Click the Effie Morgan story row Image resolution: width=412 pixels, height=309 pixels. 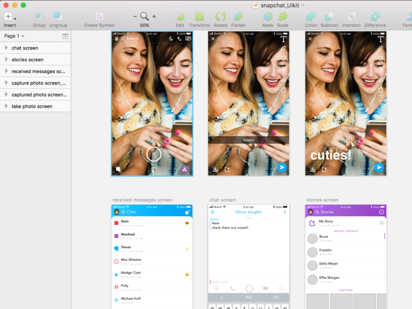[x=346, y=279]
